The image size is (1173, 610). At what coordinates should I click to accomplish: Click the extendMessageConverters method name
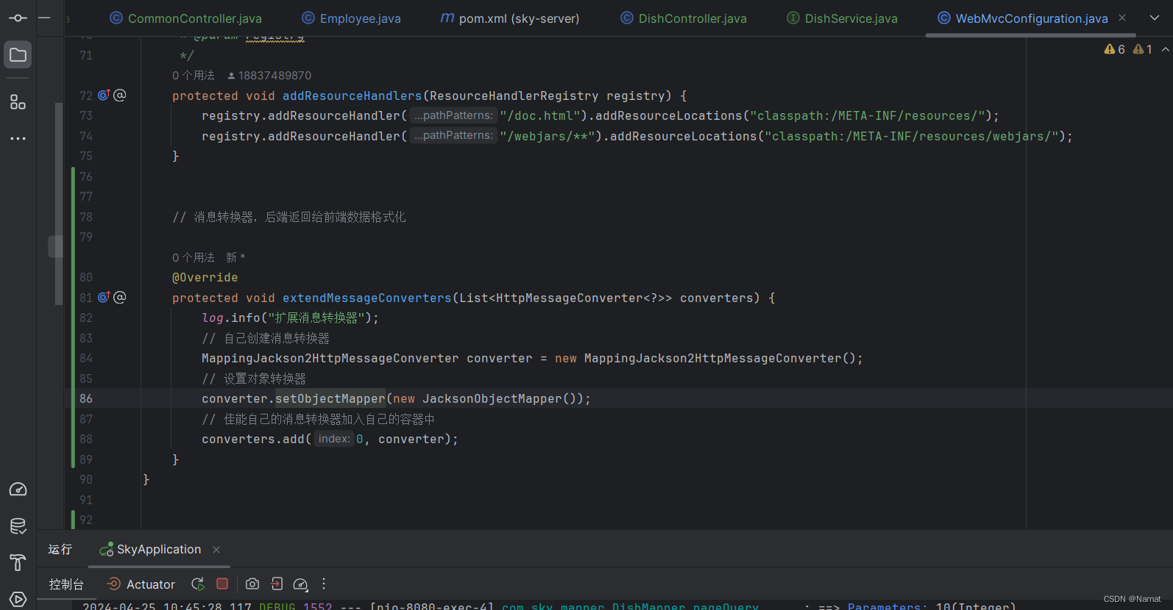point(366,298)
